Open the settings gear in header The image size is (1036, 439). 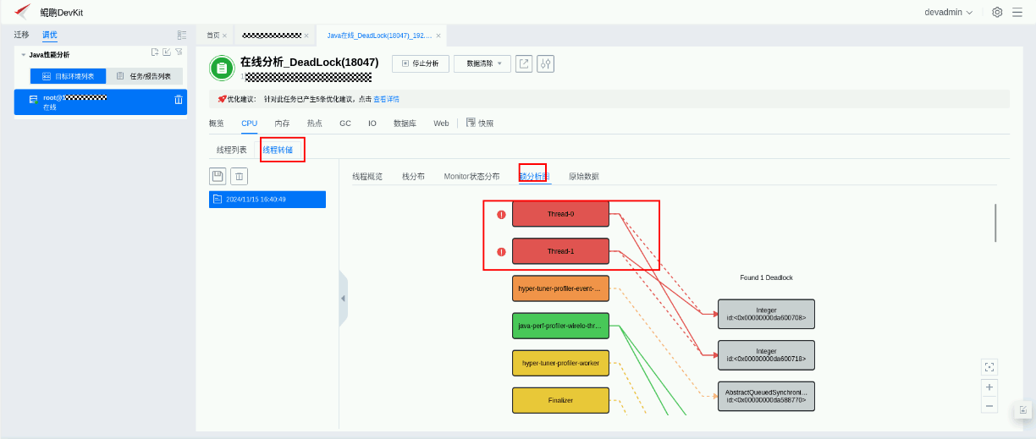point(997,12)
